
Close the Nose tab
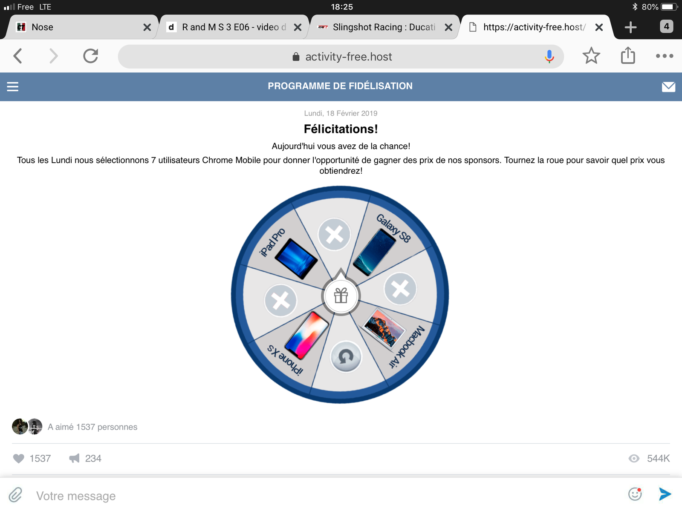coord(147,27)
